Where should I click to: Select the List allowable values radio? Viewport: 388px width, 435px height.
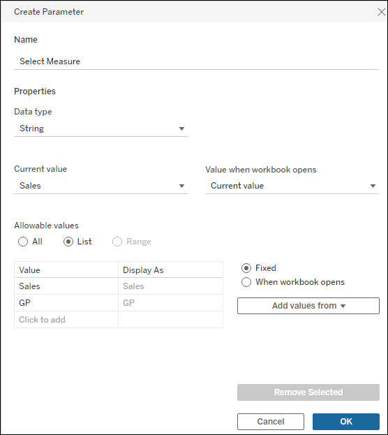(x=68, y=242)
